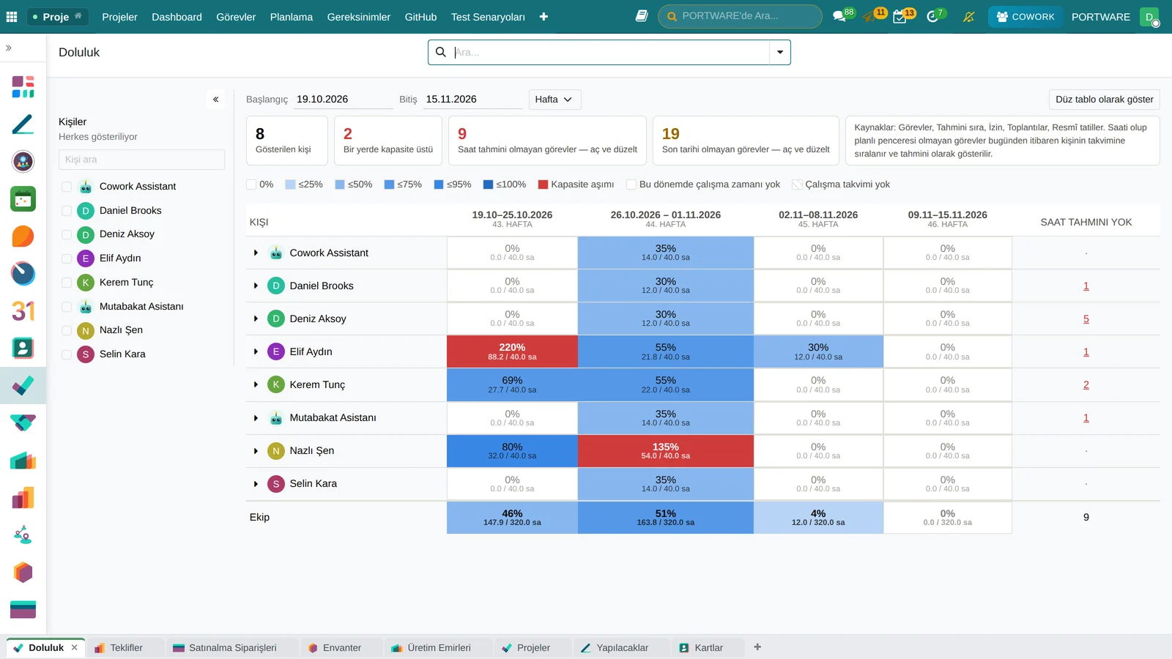Expand the Cowork Assistant table row
This screenshot has height=659, width=1172.
tap(256, 253)
